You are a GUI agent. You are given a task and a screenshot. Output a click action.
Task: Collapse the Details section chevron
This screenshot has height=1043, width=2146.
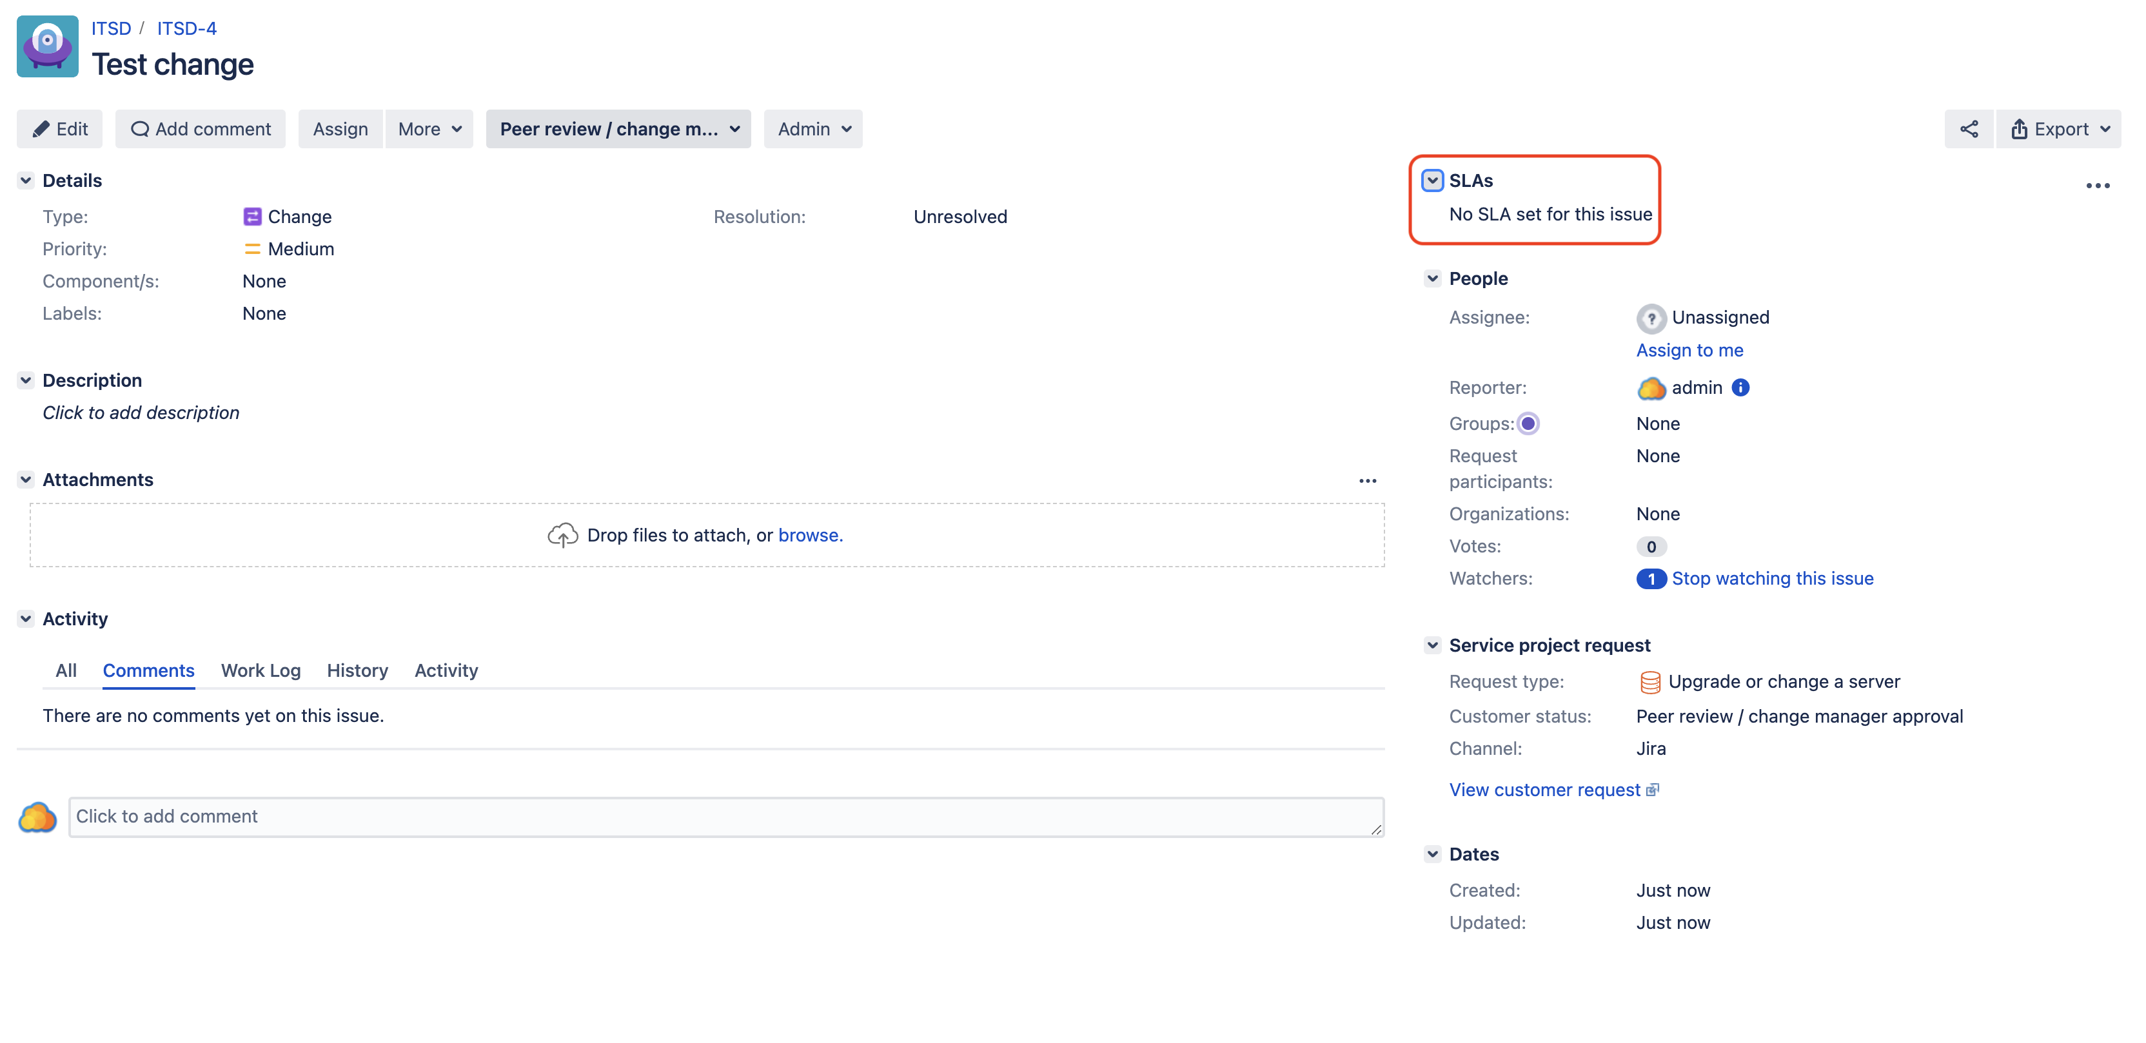click(26, 180)
